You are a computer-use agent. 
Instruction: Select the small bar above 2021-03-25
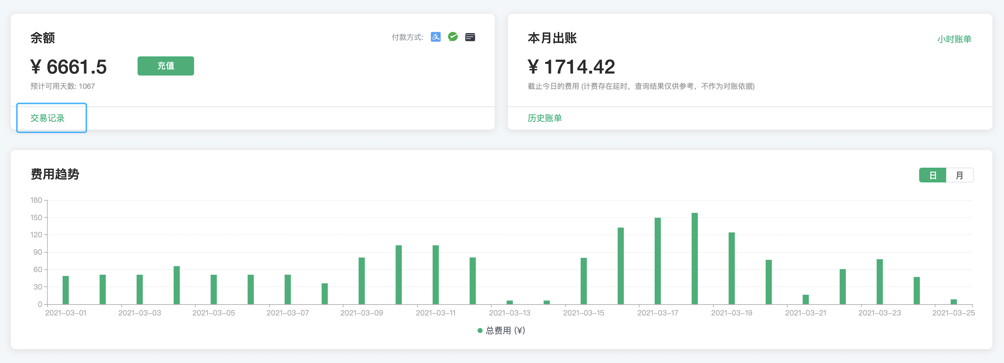click(953, 301)
